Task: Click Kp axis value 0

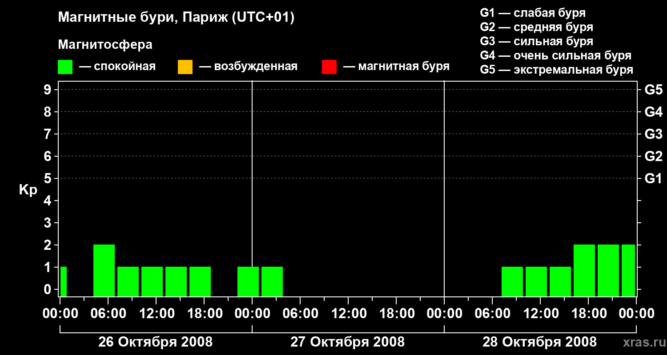Action: tap(48, 289)
